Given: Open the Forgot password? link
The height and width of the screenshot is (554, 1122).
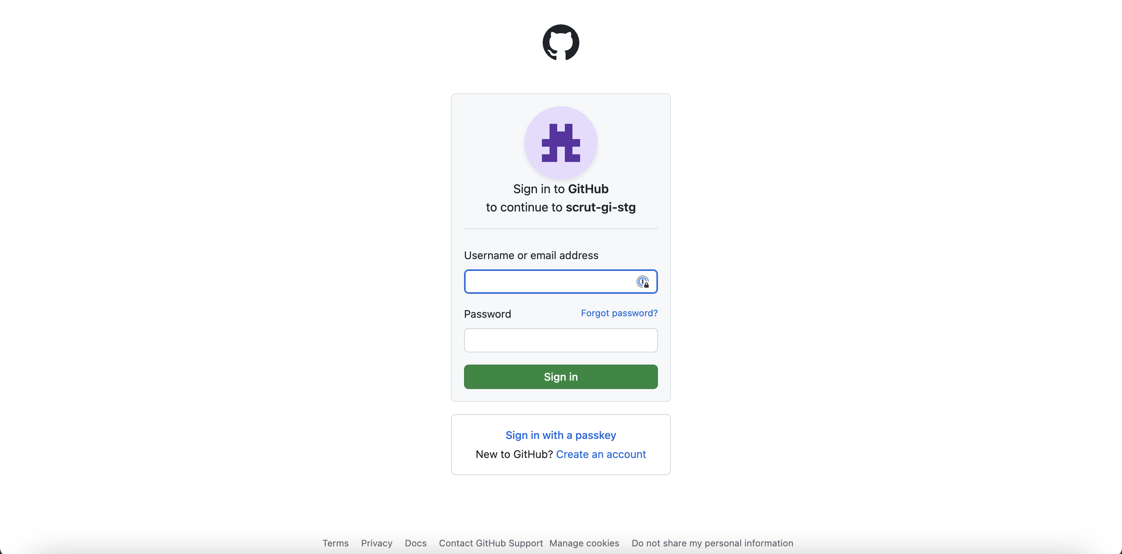Looking at the screenshot, I should tap(619, 313).
